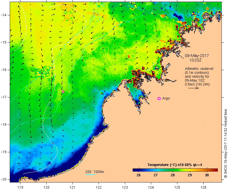
Task: Click the colorbar label '30'
Action: 207,175
